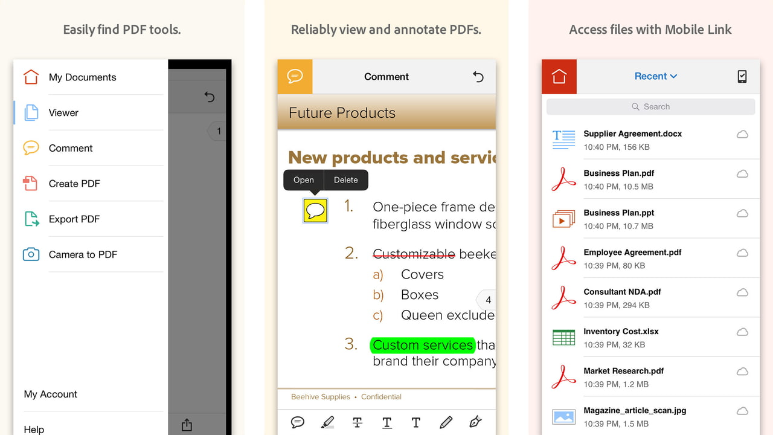Select the add text tool
Viewport: 773px width, 435px height.
[x=416, y=422]
